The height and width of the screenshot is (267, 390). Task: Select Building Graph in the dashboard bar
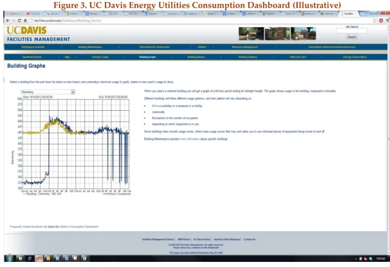147,57
